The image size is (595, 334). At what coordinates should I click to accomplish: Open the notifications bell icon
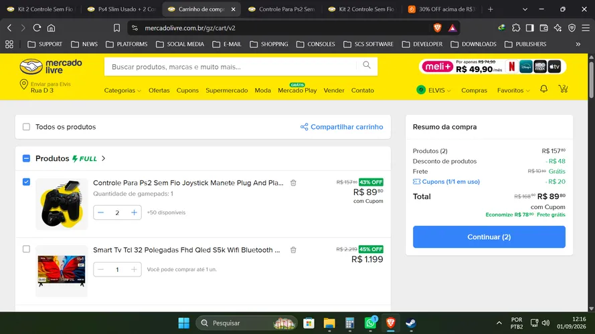pos(543,89)
